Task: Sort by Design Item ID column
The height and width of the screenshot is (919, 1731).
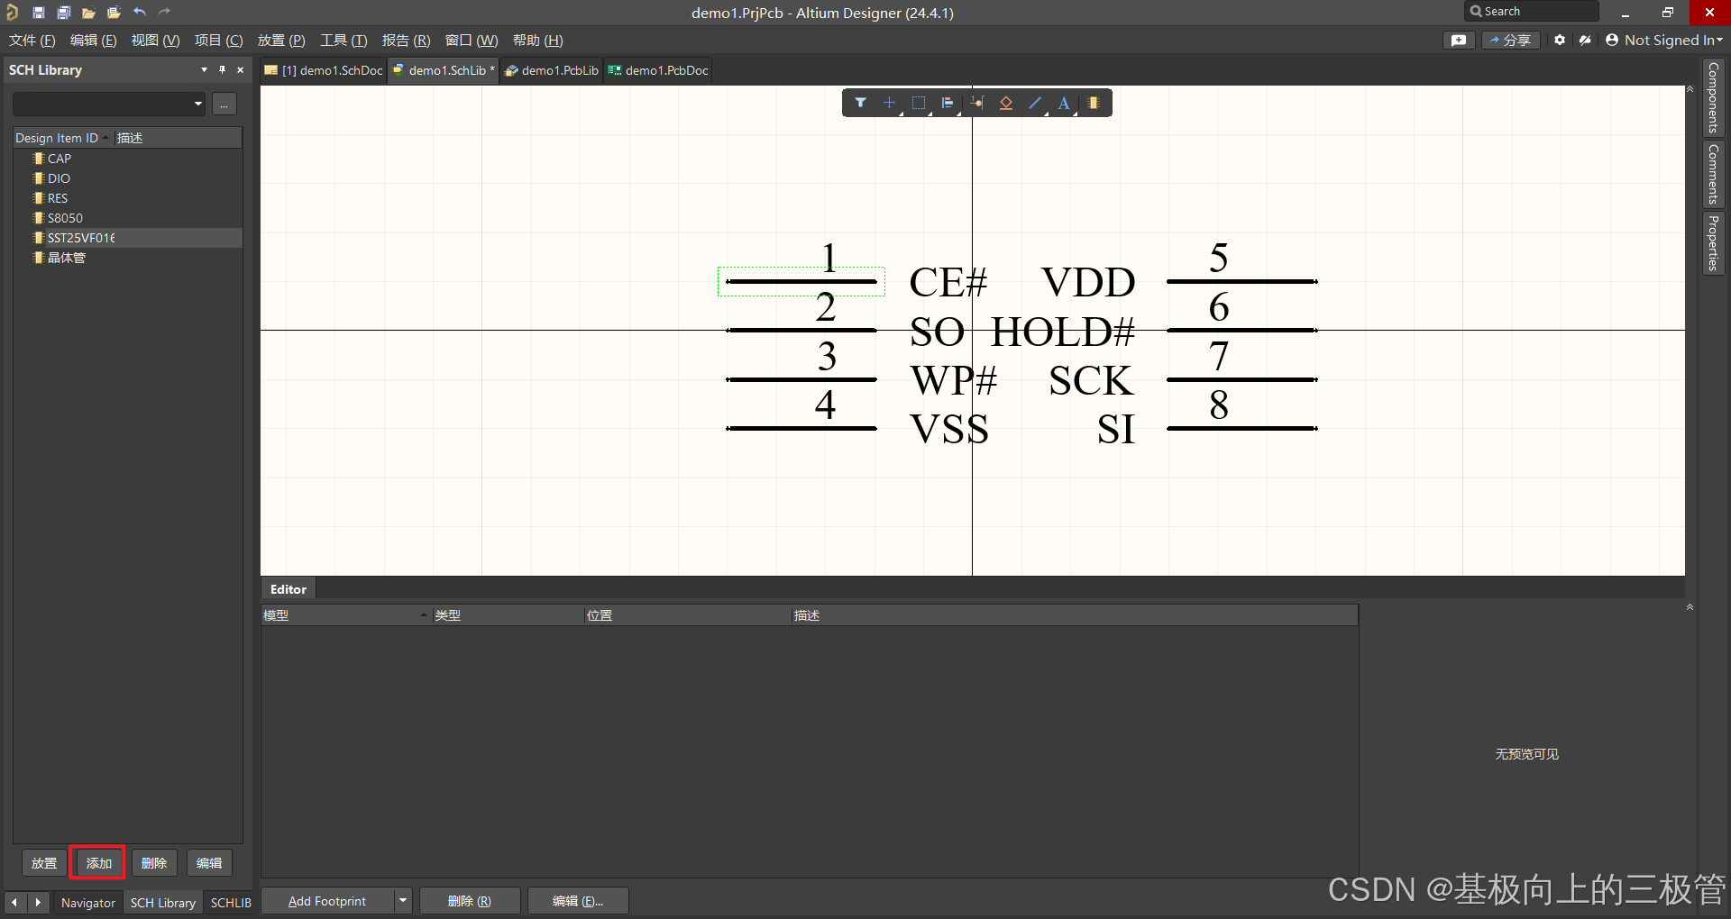Action: [x=61, y=138]
